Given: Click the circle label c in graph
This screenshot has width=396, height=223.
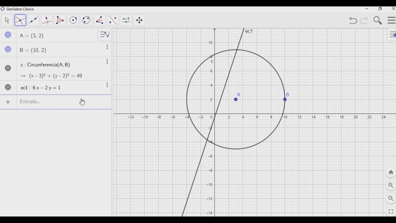Looking at the screenshot, I should click(x=212, y=62).
